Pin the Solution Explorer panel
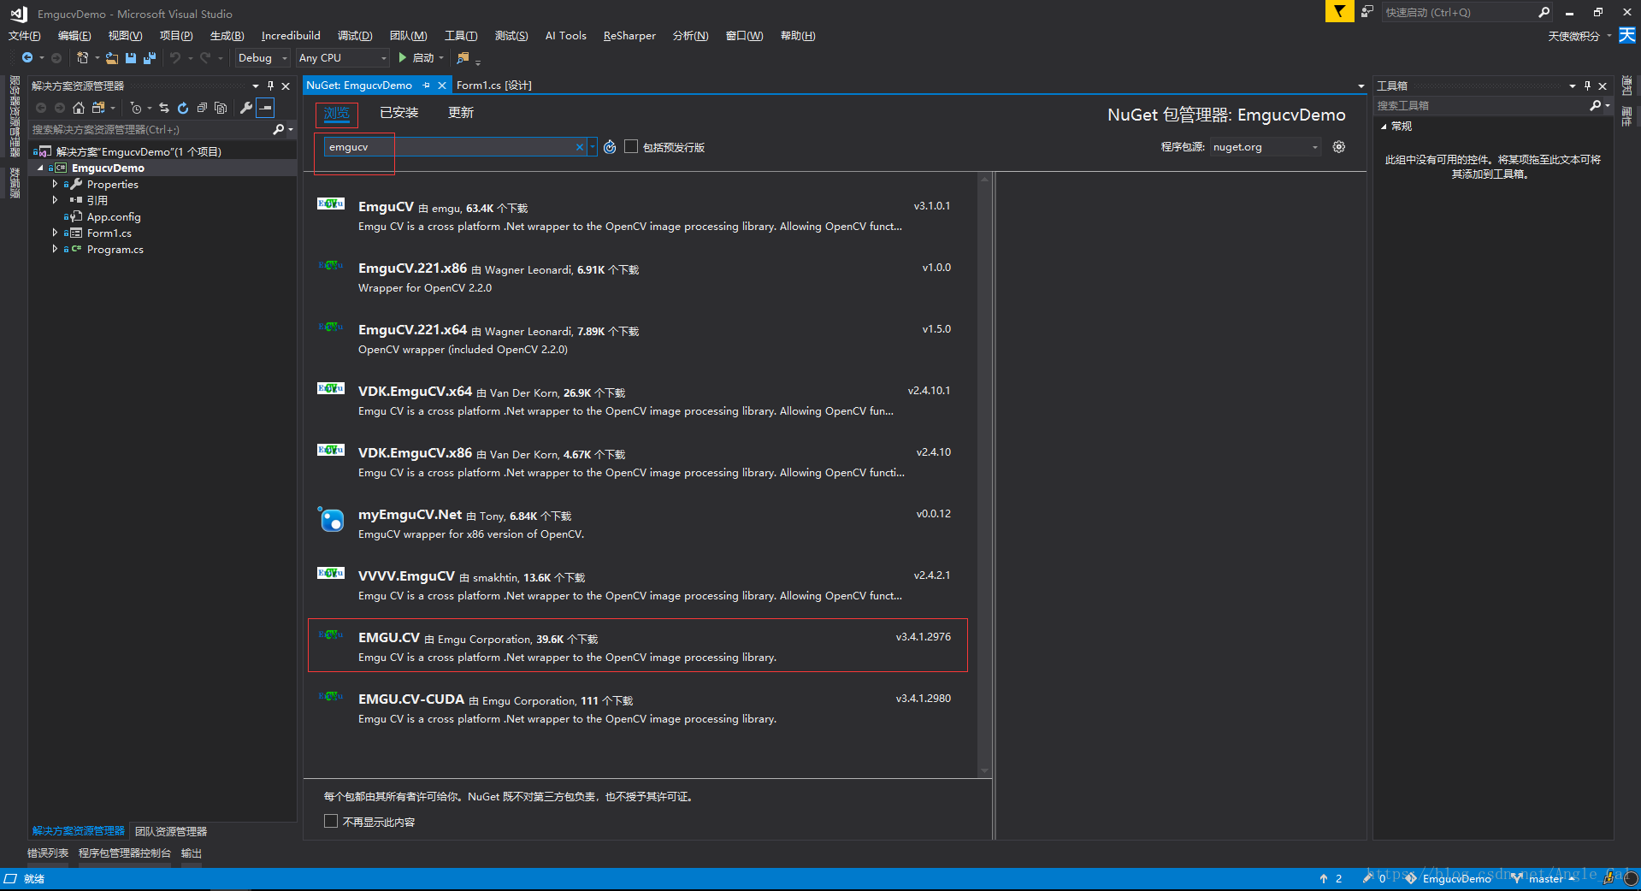 click(x=270, y=86)
